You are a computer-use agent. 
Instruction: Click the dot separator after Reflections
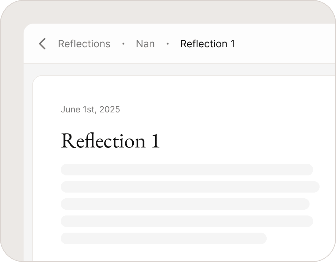click(x=123, y=44)
